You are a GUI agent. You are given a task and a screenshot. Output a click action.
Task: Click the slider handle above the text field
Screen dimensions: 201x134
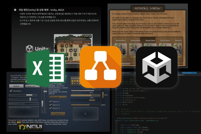[30, 99]
